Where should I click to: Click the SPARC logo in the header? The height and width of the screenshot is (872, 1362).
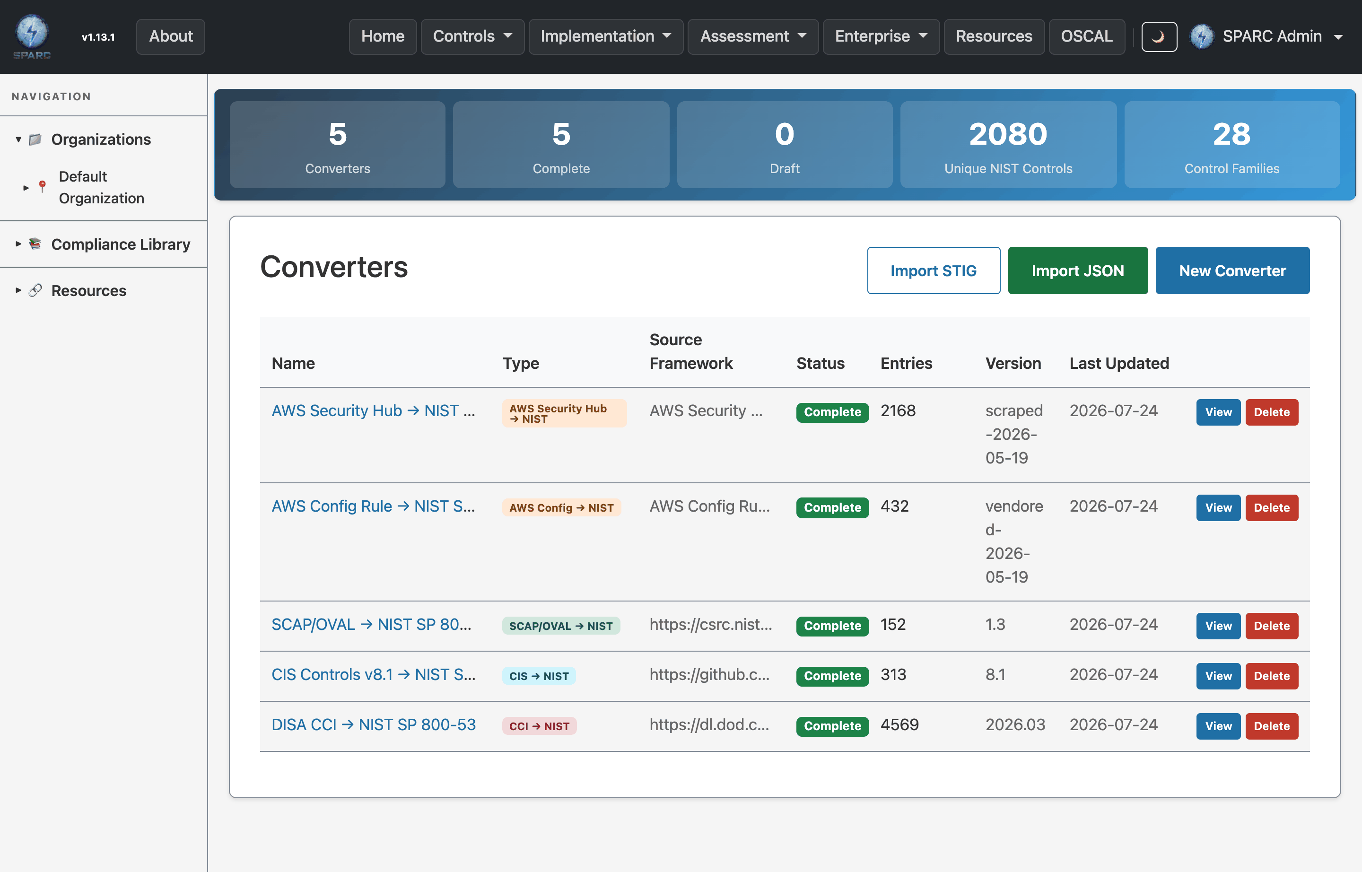click(32, 36)
